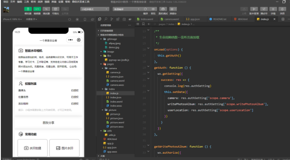Click the Compile refresh icon
The height and width of the screenshot is (160, 290).
145,9
